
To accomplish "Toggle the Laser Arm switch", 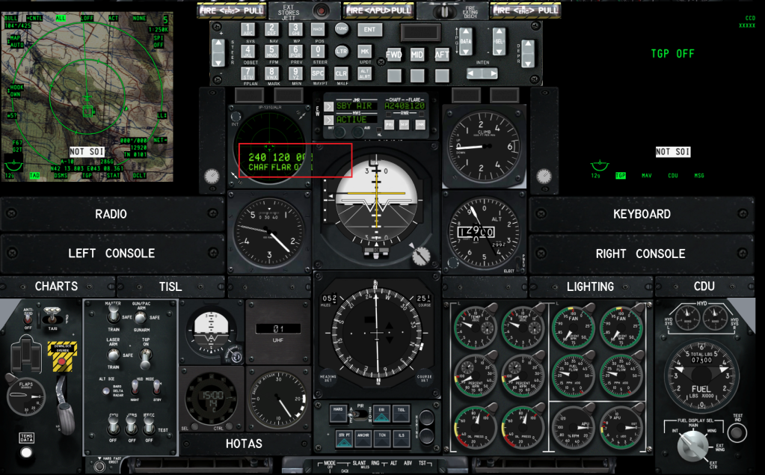I will [114, 353].
